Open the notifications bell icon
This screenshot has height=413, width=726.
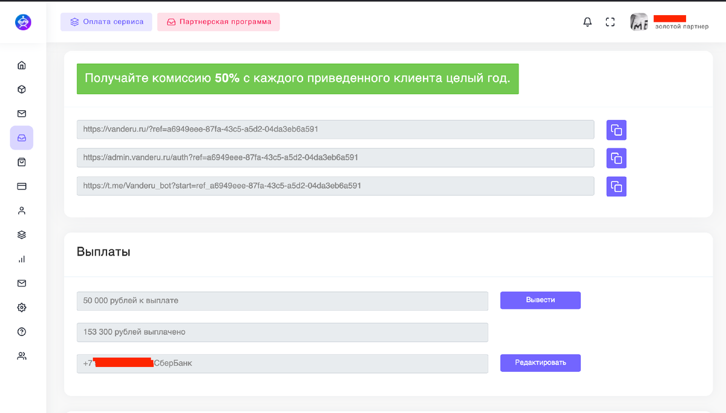coord(587,22)
